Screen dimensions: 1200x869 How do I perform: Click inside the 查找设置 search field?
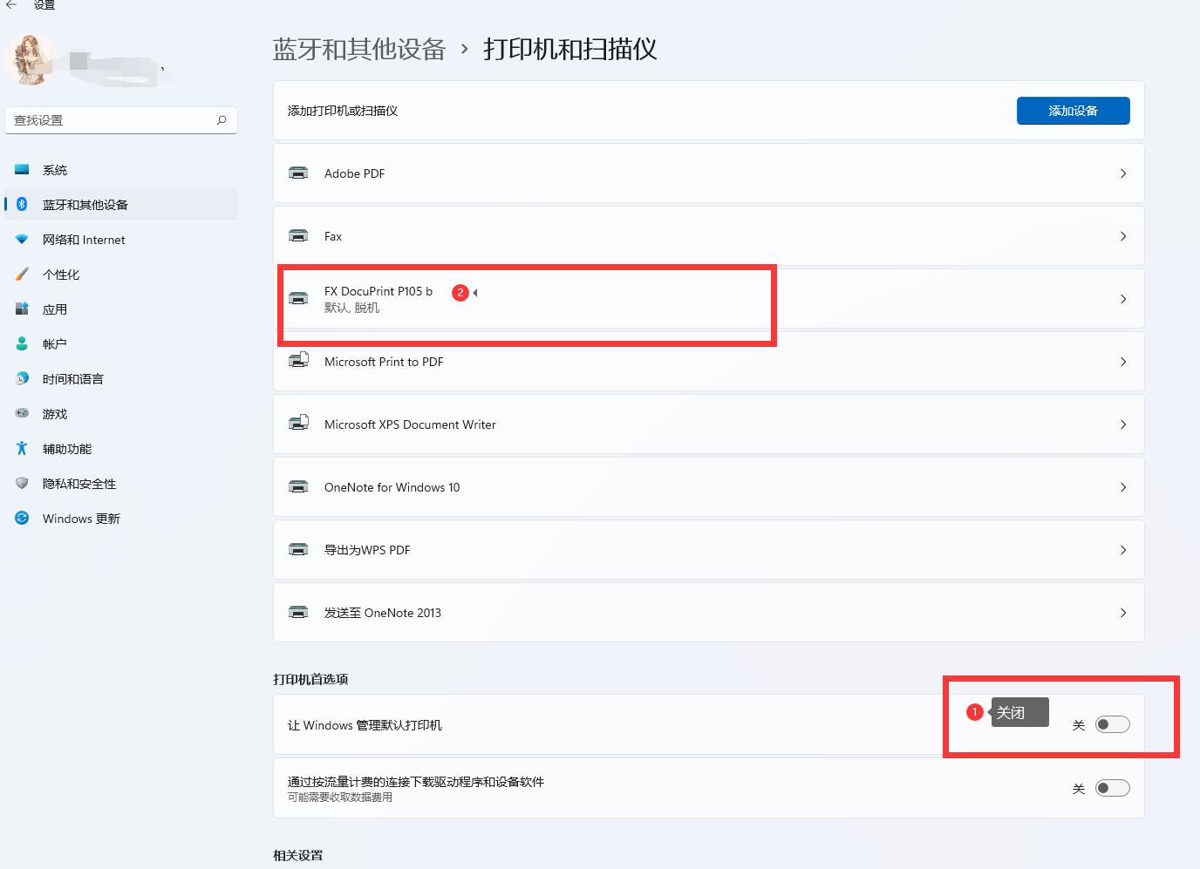[x=105, y=119]
